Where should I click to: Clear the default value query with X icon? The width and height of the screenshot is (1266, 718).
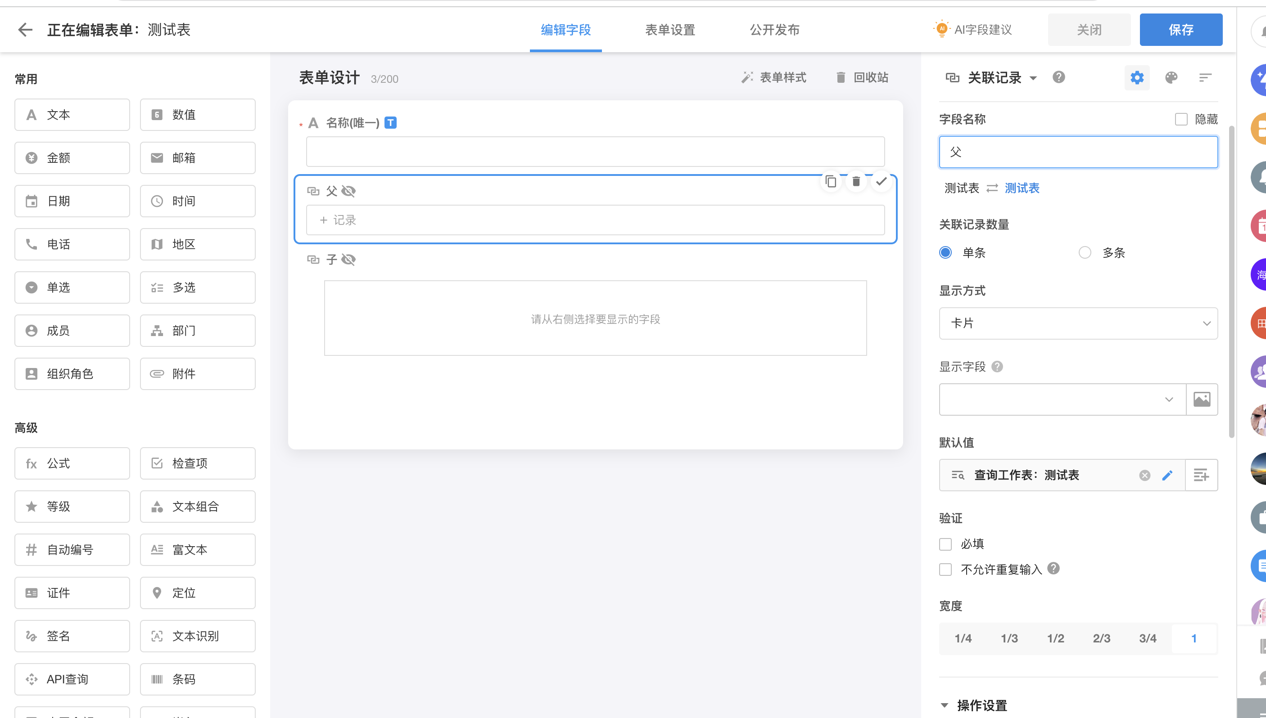[x=1144, y=475]
